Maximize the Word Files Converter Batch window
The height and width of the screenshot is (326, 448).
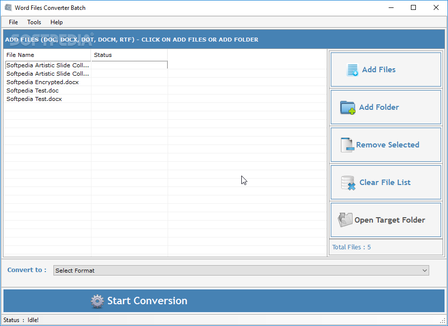413,8
